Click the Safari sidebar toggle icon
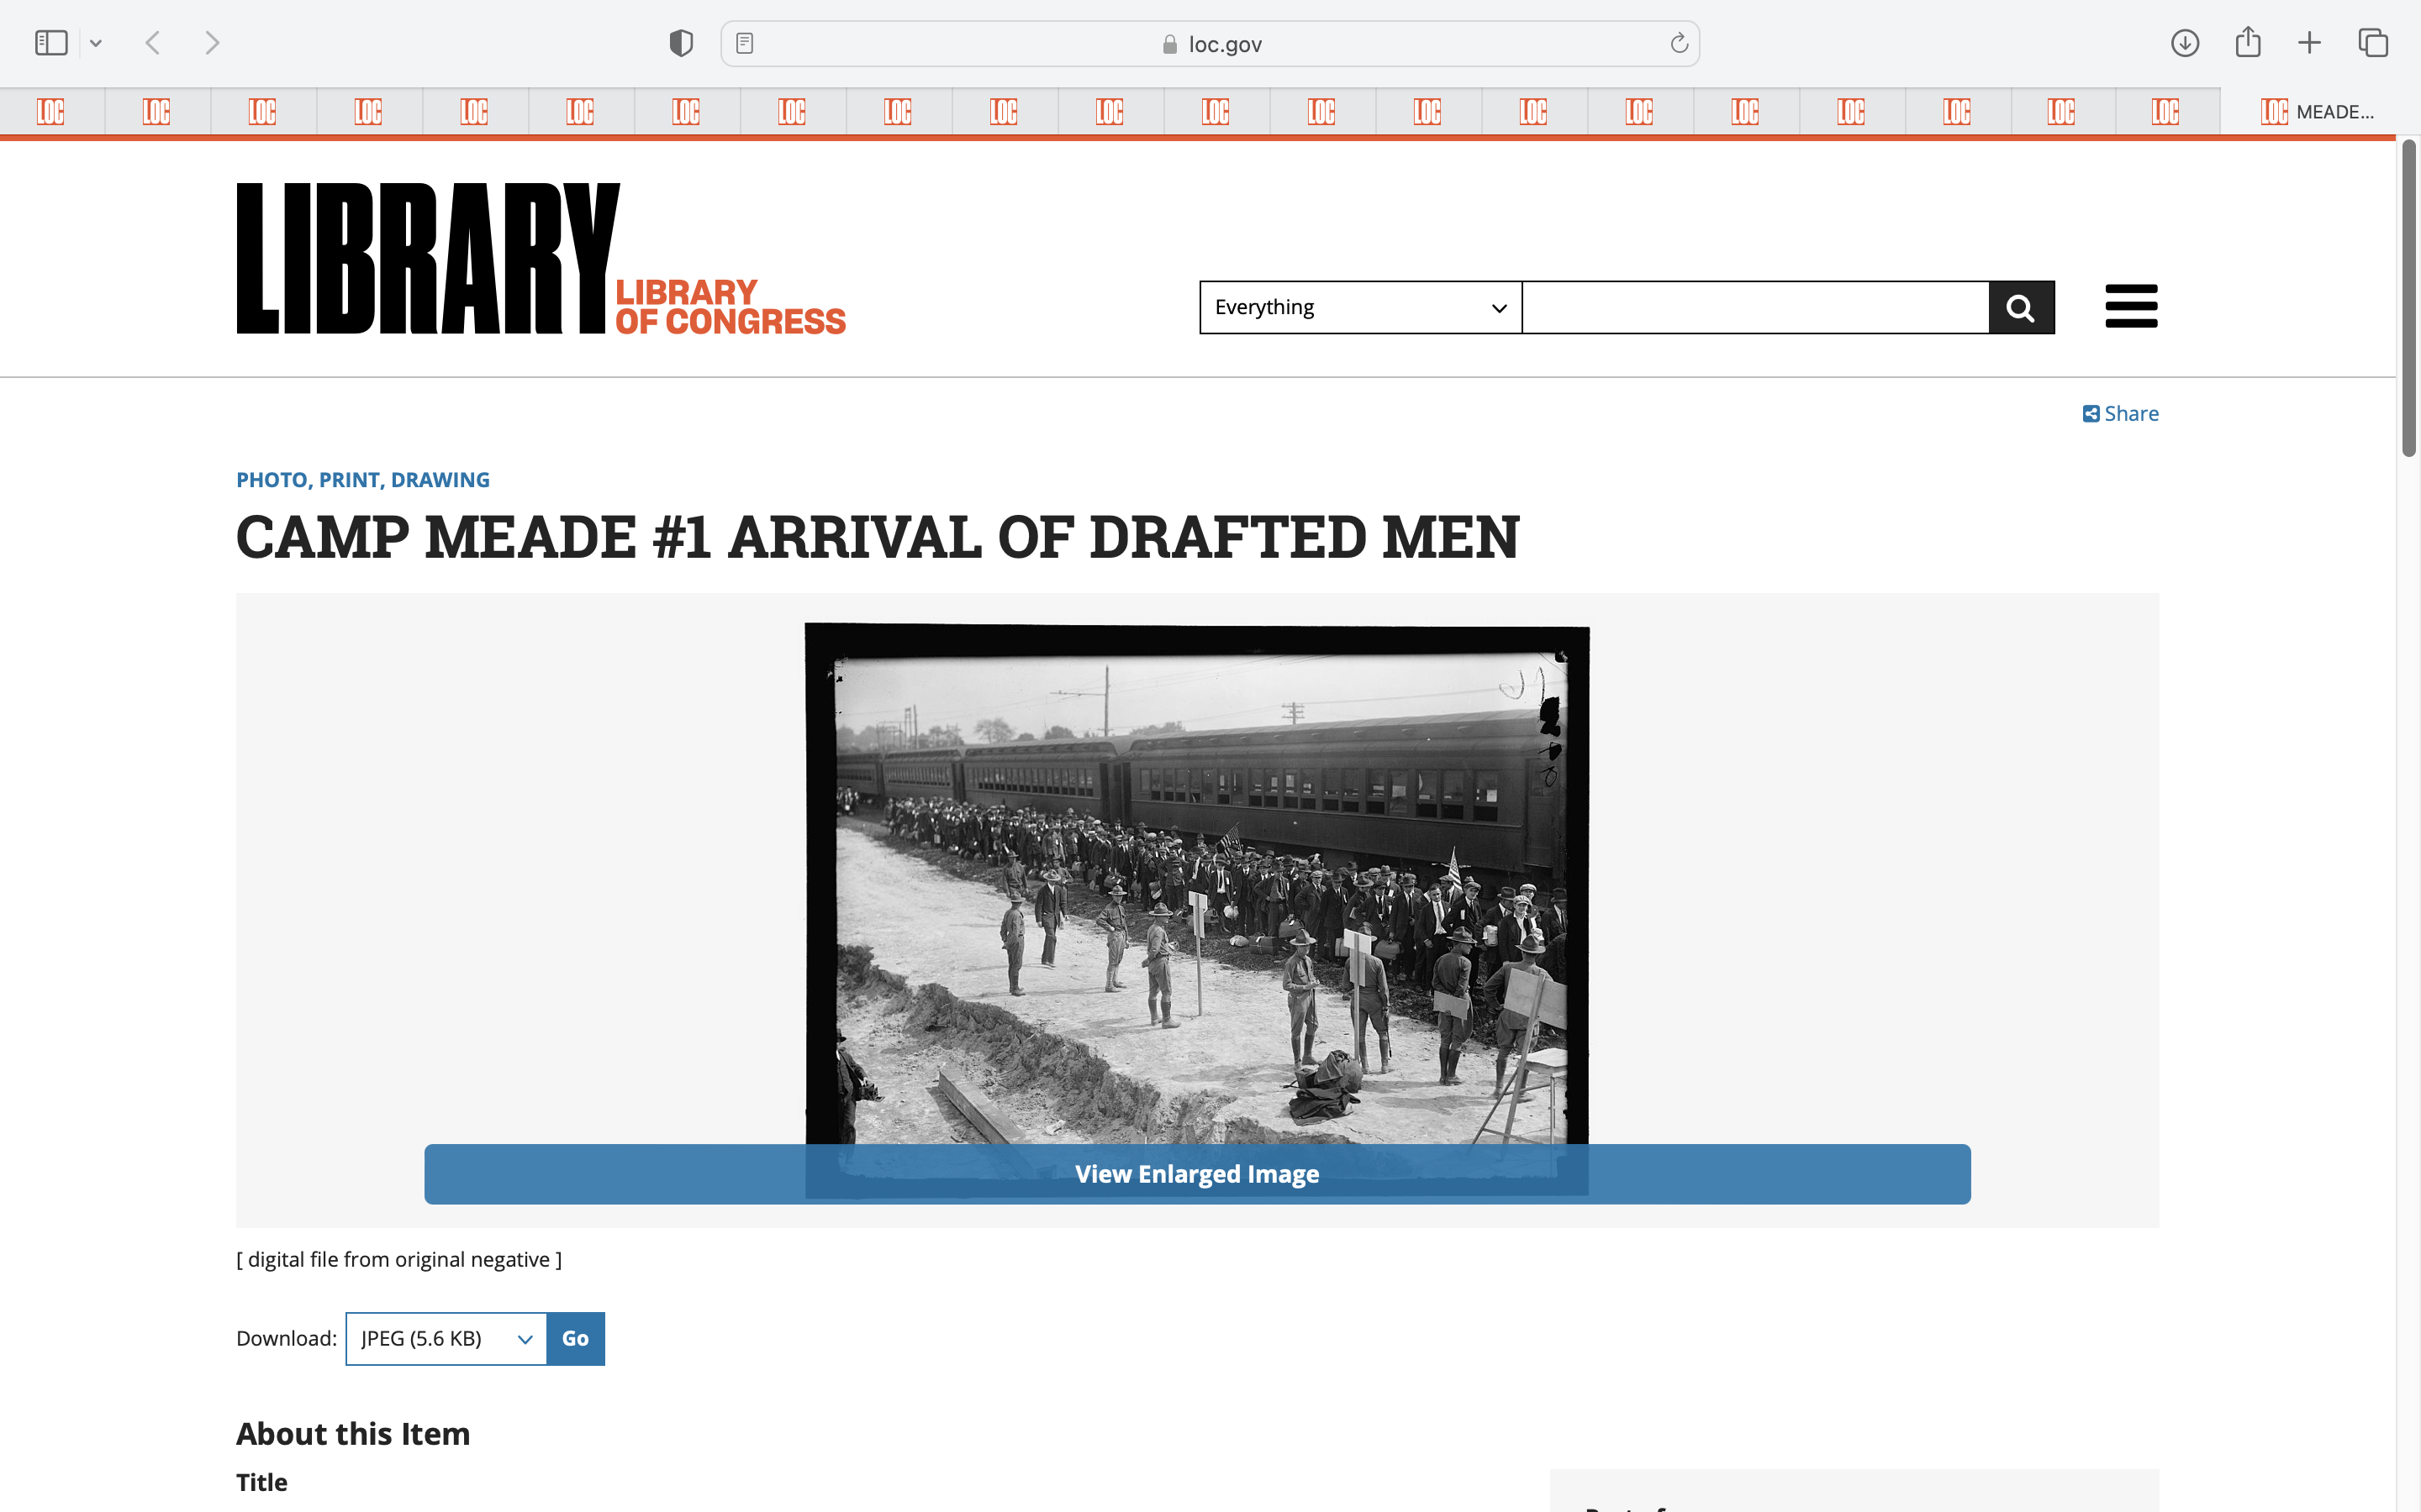This screenshot has width=2421, height=1512. tap(51, 43)
